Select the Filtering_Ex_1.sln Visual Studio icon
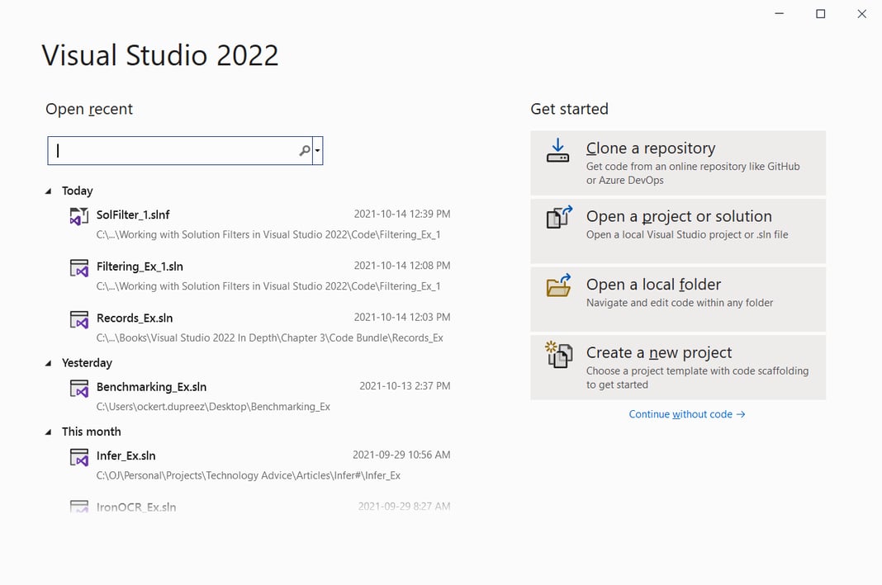The image size is (882, 585). pos(78,268)
